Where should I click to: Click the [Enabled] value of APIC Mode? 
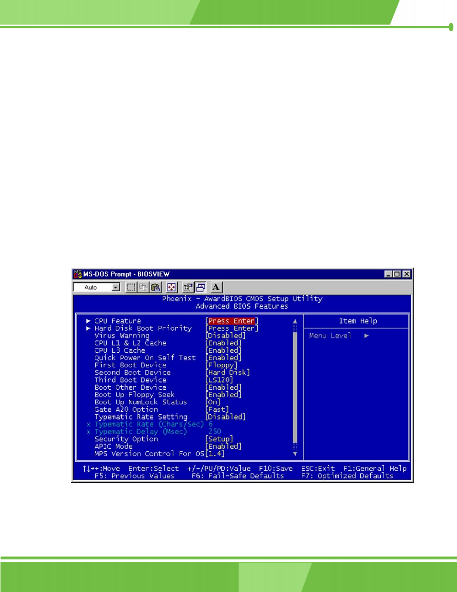click(x=223, y=446)
